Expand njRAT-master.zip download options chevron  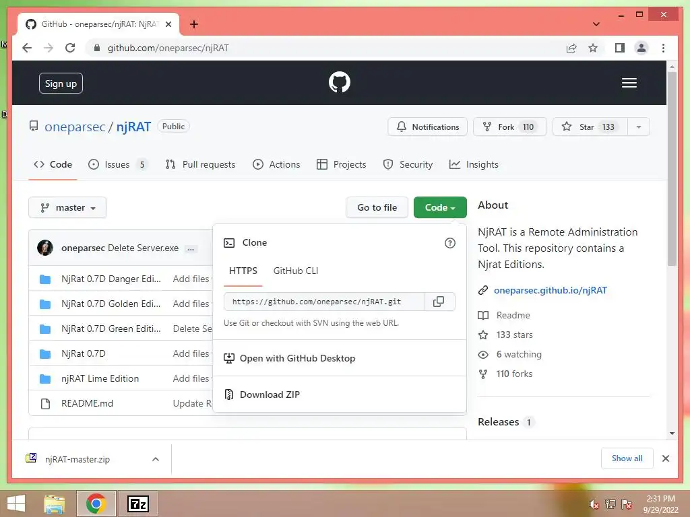[x=156, y=459]
